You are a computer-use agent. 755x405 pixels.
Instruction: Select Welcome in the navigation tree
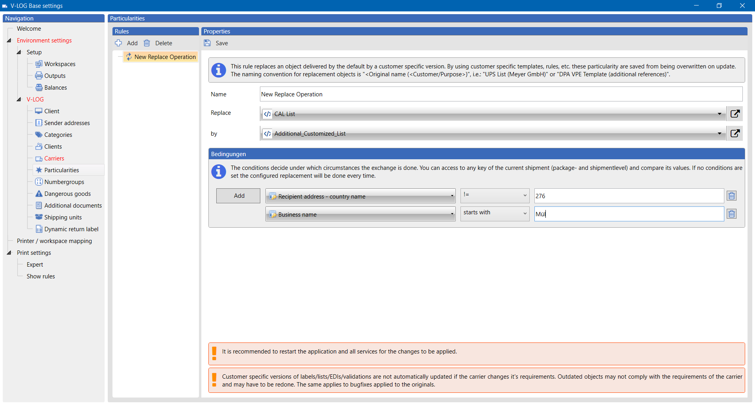[x=29, y=28]
